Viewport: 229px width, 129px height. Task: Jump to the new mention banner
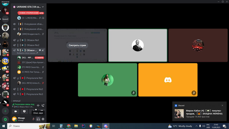click(x=29, y=13)
